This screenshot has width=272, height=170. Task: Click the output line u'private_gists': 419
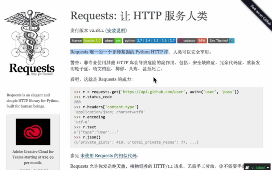[136, 142]
